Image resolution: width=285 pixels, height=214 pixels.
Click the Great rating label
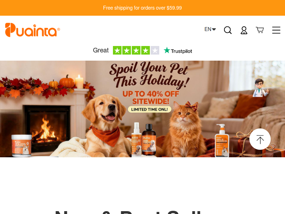point(101,50)
